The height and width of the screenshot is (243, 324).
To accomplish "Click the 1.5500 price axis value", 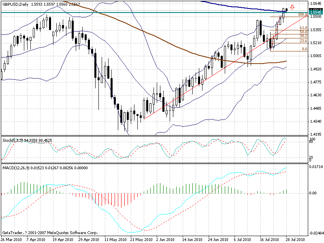I will click(x=315, y=17).
